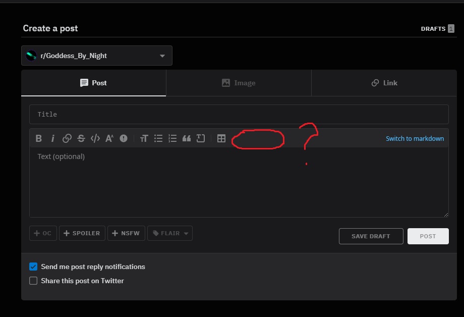Switch to markdown editor

415,138
